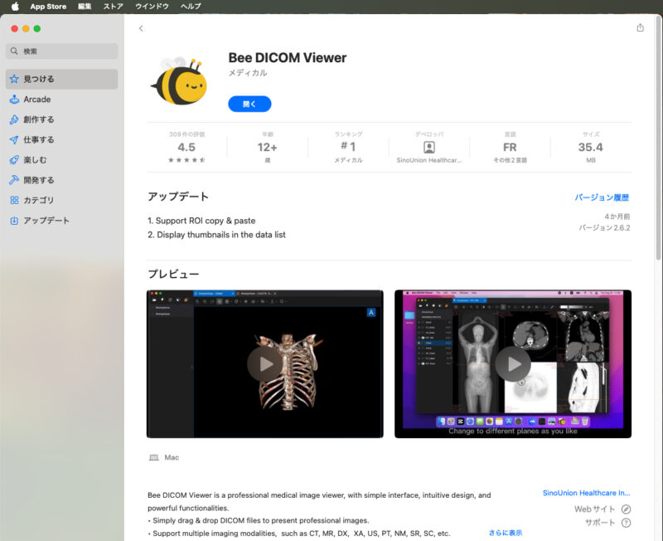Select カテゴリ in the sidebar
This screenshot has height=541, width=663.
tap(61, 200)
